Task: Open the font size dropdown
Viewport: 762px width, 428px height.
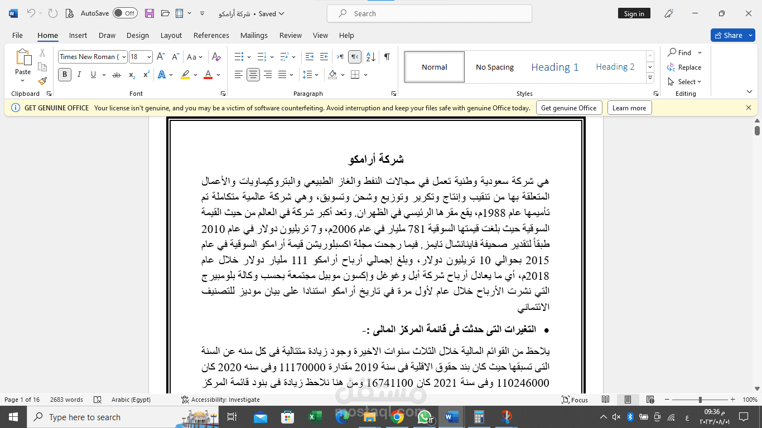Action: click(x=149, y=57)
